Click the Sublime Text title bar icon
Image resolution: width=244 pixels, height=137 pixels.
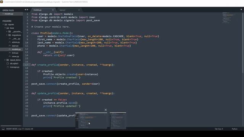coord(2,2)
